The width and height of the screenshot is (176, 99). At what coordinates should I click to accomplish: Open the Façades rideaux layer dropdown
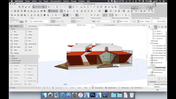[x=40, y=21]
